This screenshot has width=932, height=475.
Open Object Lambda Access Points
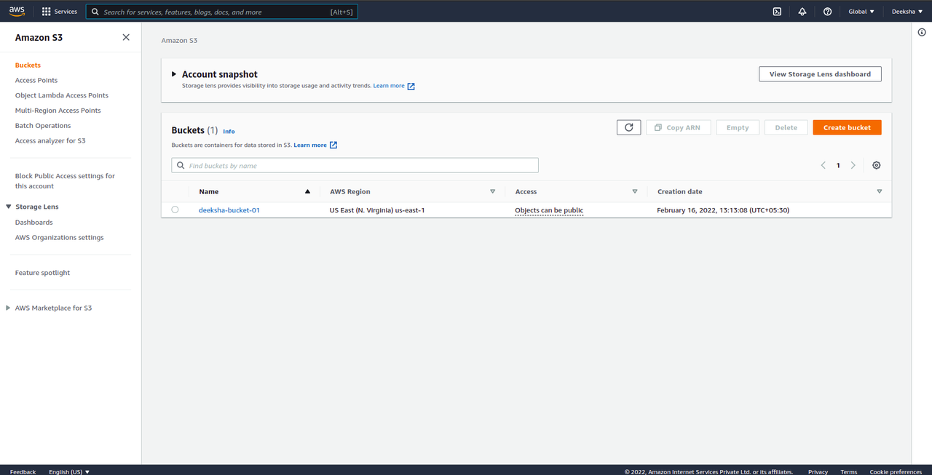pos(62,95)
